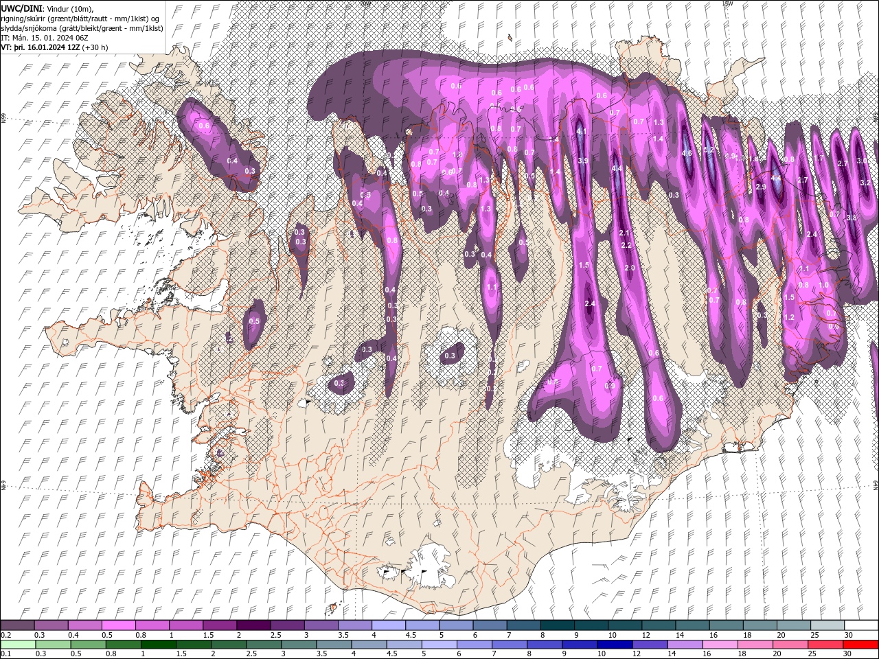Click the light purple lower legend swatch labeled 14

[x=684, y=645]
